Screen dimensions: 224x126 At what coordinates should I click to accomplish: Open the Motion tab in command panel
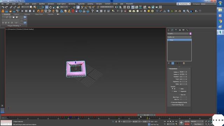pyautogui.click(x=180, y=30)
